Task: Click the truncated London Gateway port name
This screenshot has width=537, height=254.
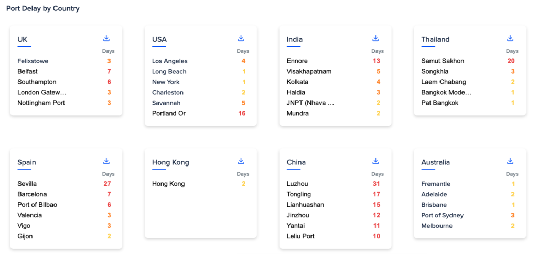Action: (x=42, y=93)
